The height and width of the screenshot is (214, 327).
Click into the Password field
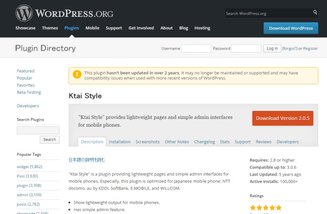tap(246, 49)
